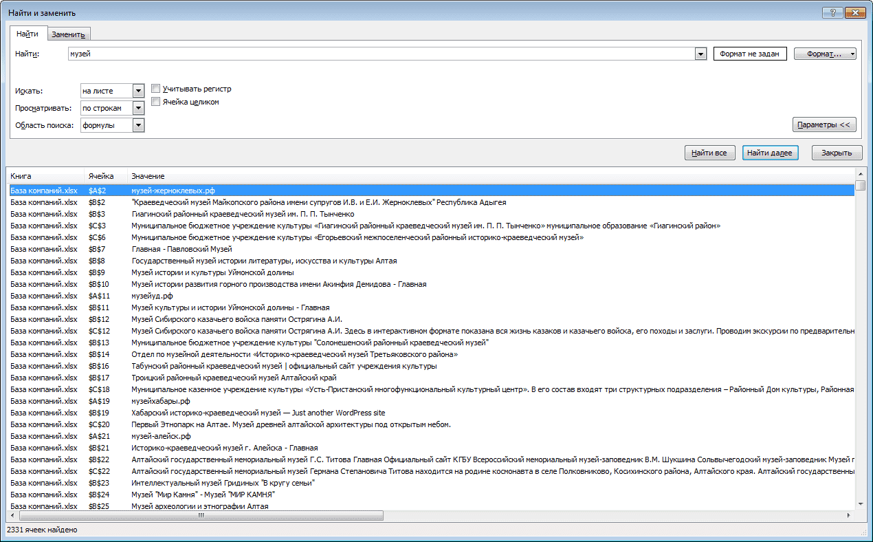This screenshot has width=873, height=542.
Task: Click the Найти далее button
Action: point(770,153)
